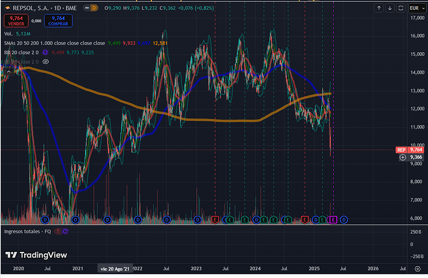Click the VENDER 9,764 sell button
428x278 pixels.
point(16,20)
